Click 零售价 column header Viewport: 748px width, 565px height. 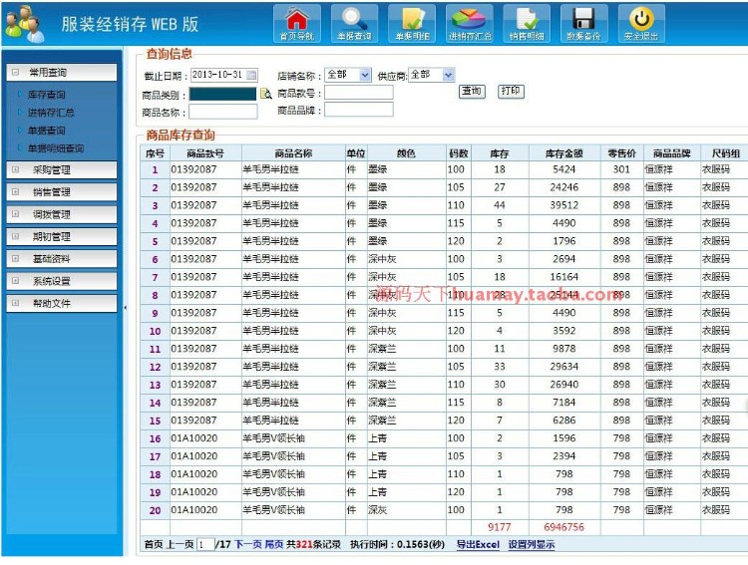622,153
